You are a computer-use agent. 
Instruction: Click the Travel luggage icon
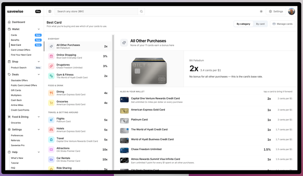point(51,140)
